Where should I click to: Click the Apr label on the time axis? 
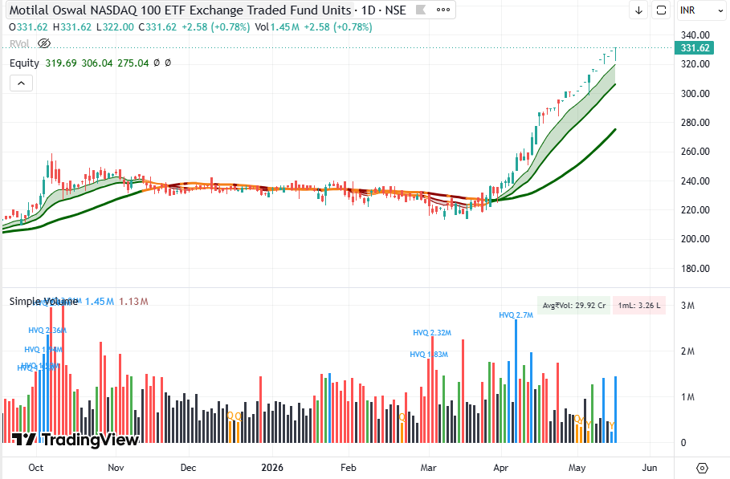tap(501, 468)
